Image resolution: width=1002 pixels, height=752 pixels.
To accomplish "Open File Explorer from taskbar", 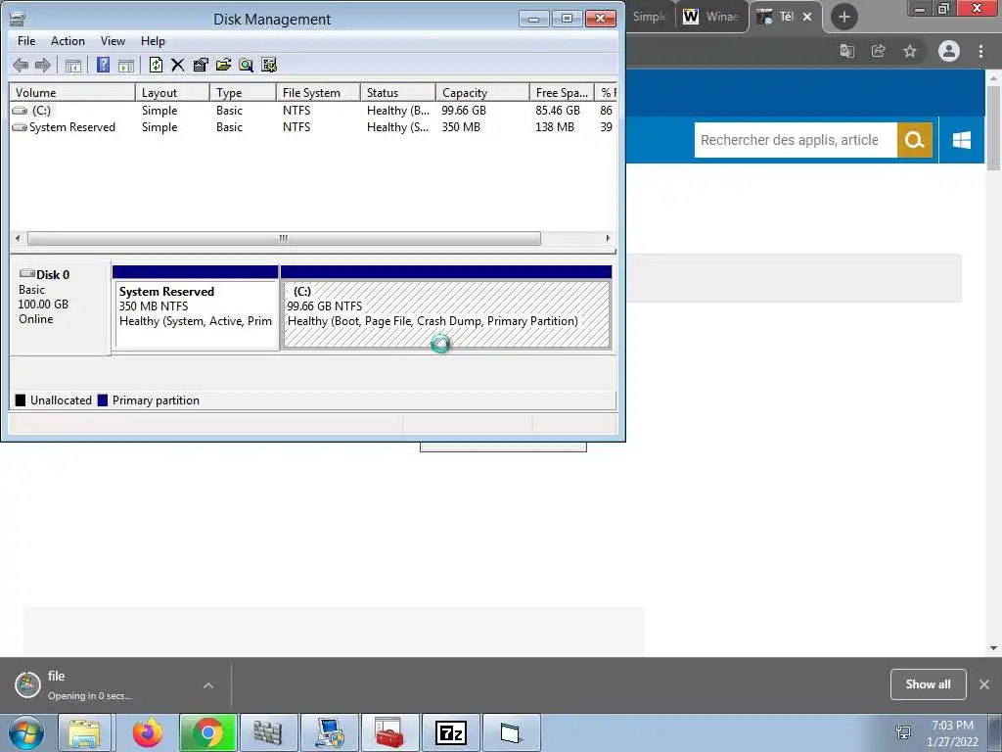I will (84, 732).
